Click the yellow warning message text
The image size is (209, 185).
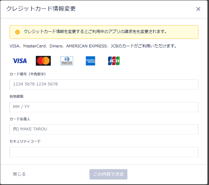tap(95, 32)
